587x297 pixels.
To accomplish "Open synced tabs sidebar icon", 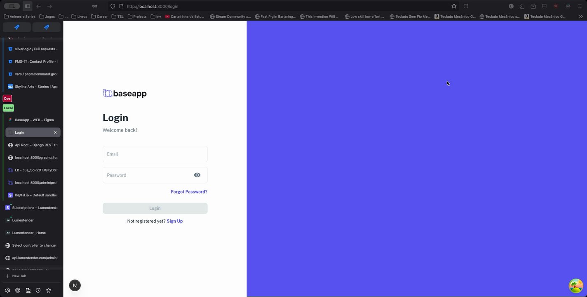I will coord(28,290).
